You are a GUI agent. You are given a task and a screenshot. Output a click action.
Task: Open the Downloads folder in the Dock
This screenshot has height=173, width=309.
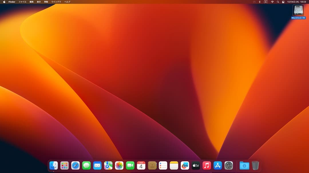point(244,165)
